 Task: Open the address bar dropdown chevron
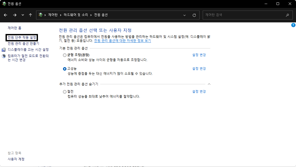point(185,15)
